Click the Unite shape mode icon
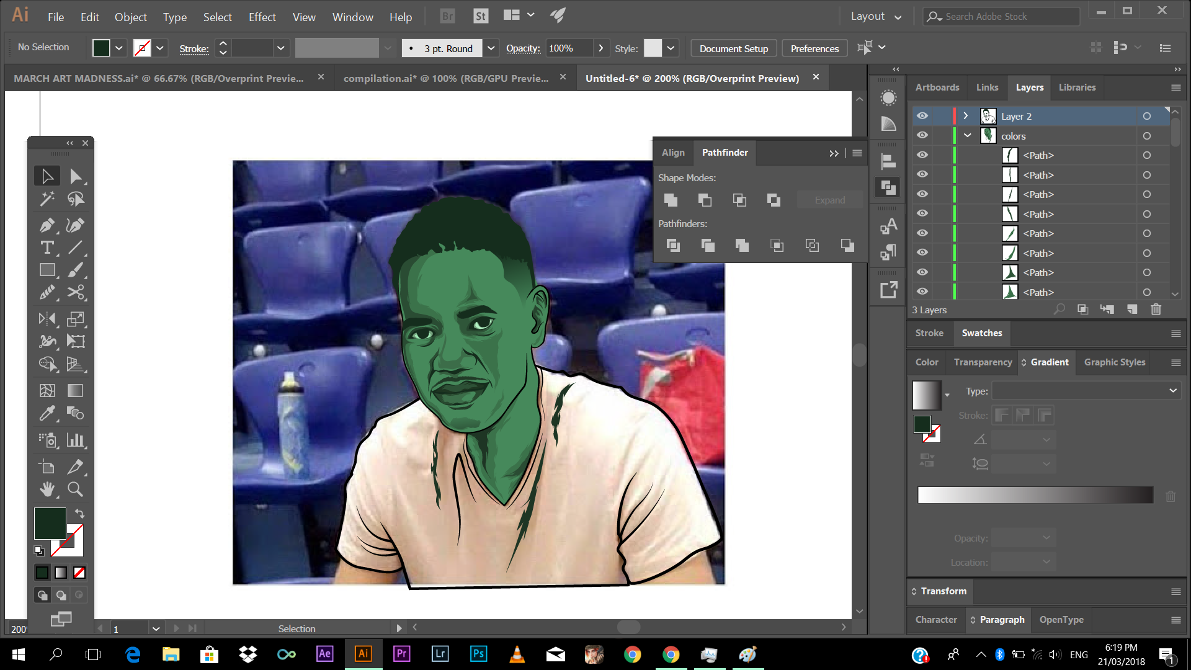The width and height of the screenshot is (1191, 670). click(671, 200)
